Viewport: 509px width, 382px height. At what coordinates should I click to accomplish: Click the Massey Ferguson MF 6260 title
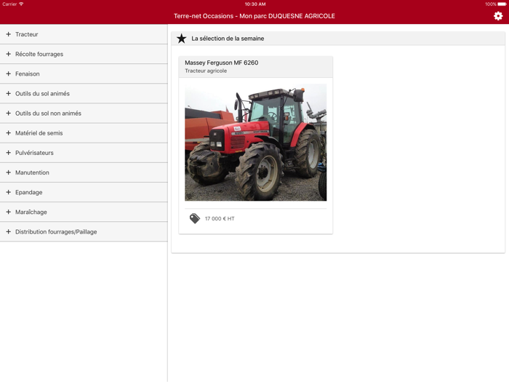[x=222, y=63]
